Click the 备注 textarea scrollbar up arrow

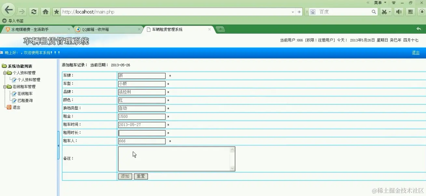[232, 150]
